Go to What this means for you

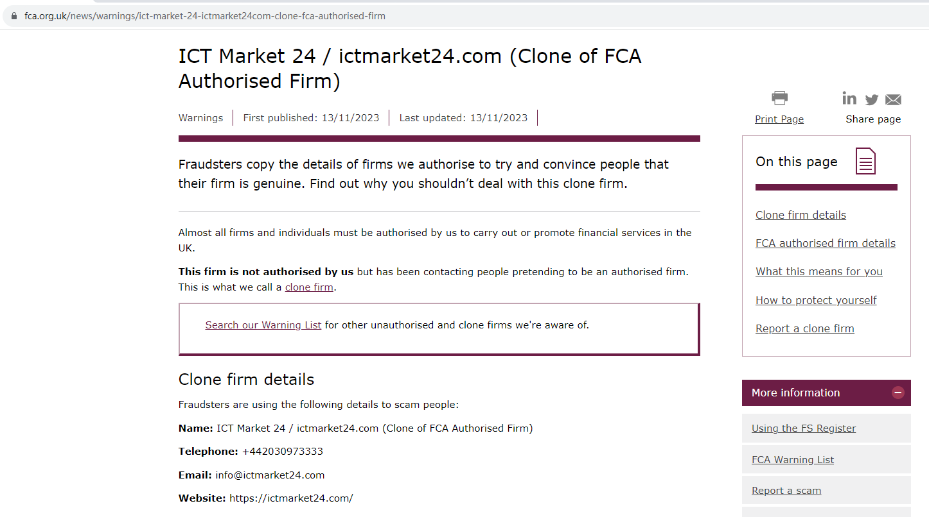[818, 271]
